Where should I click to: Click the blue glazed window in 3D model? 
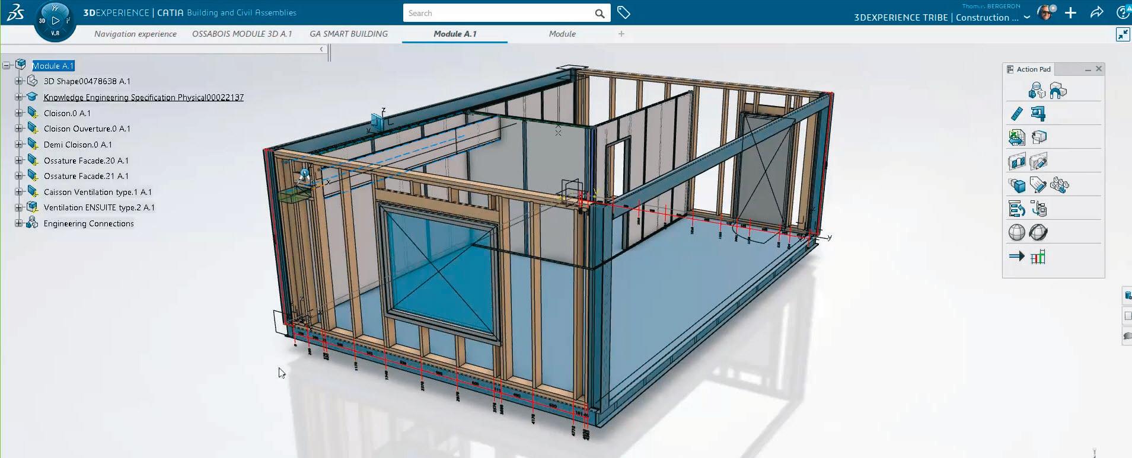click(440, 273)
